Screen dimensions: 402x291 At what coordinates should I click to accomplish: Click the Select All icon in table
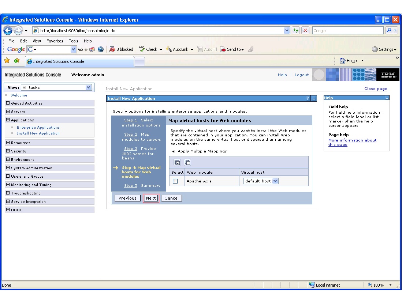[177, 162]
